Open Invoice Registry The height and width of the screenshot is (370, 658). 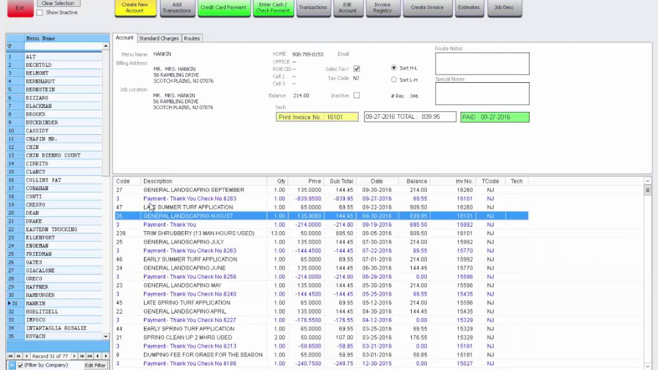[382, 8]
